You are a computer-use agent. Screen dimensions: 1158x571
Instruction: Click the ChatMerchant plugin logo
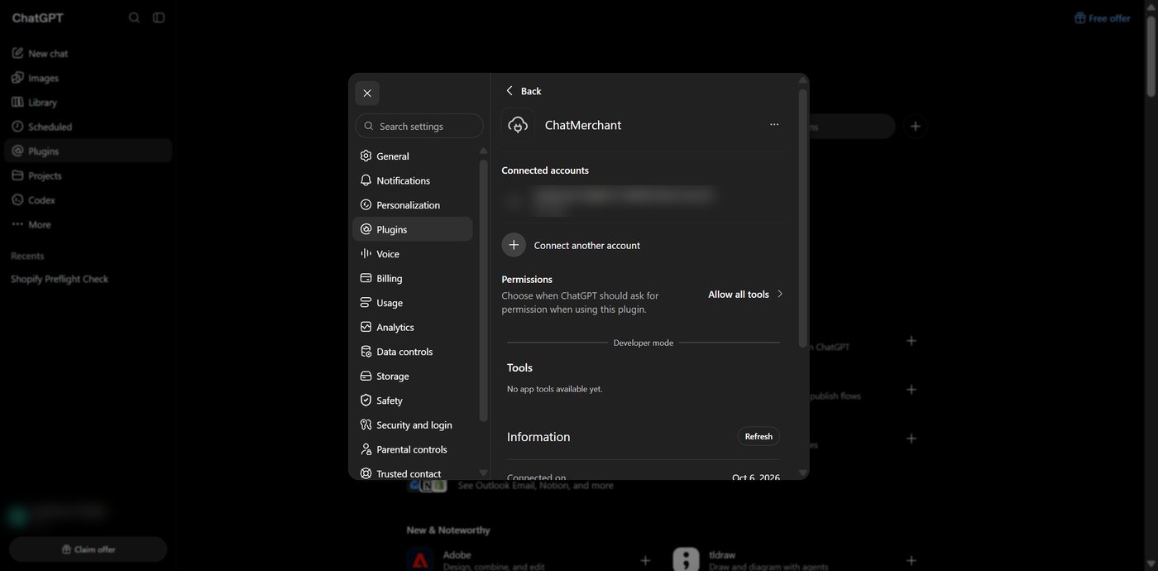(518, 125)
